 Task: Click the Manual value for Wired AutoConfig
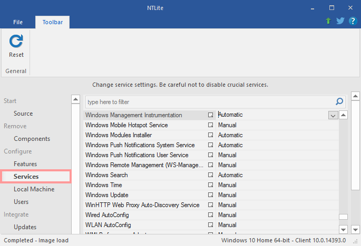pos(227,215)
